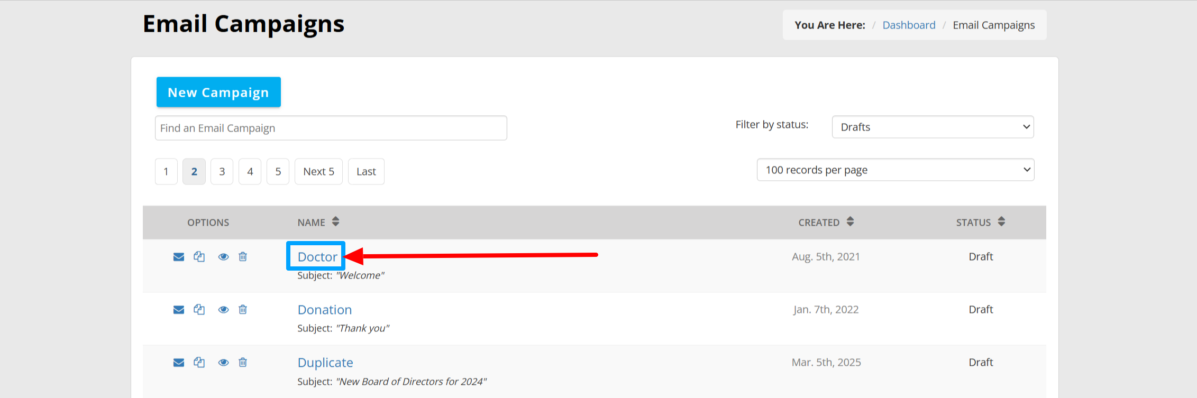Preview the Duplicate campaign using eye icon

[224, 363]
